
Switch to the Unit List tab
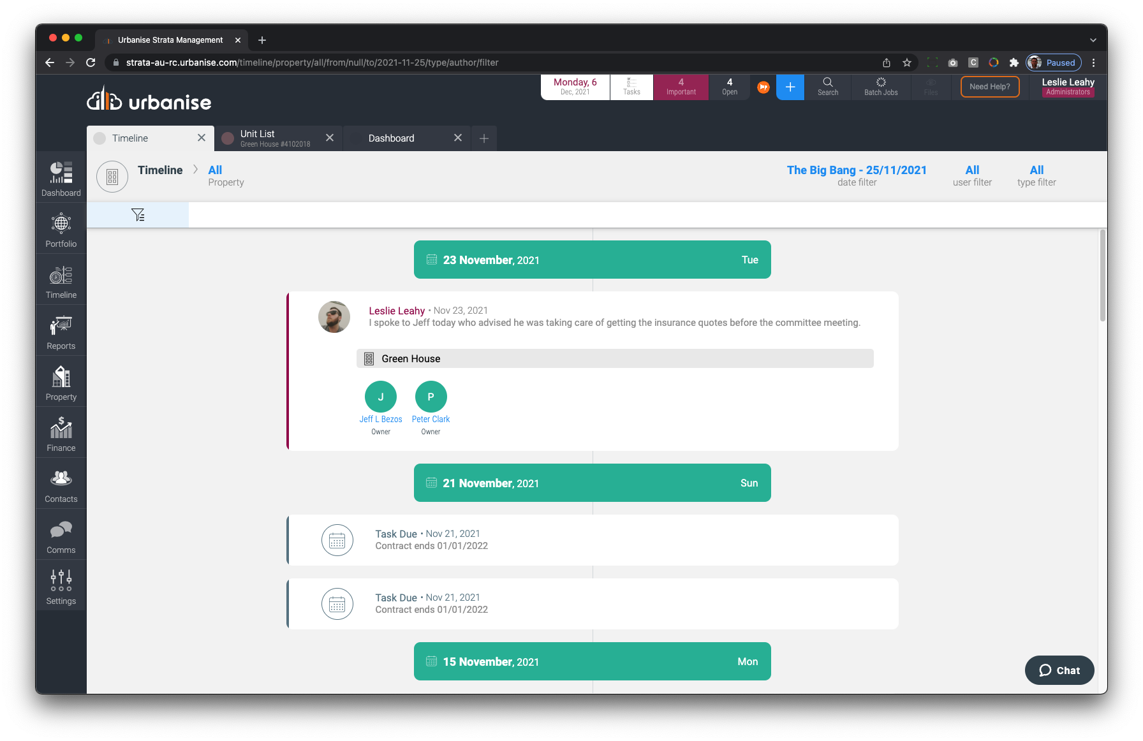[274, 138]
